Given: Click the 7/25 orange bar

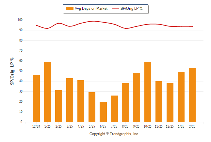Looking at the screenshot, I should [x=114, y=109].
